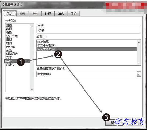
Task: Click type list scroll-up arrow
Action: tap(139, 42)
